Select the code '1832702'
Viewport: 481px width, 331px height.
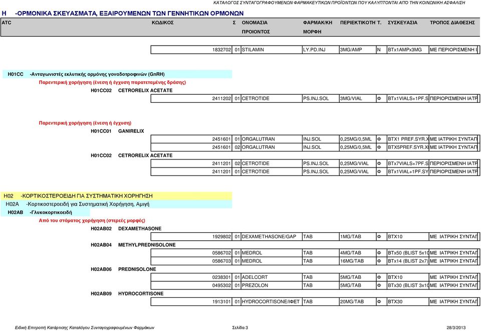pos(221,50)
